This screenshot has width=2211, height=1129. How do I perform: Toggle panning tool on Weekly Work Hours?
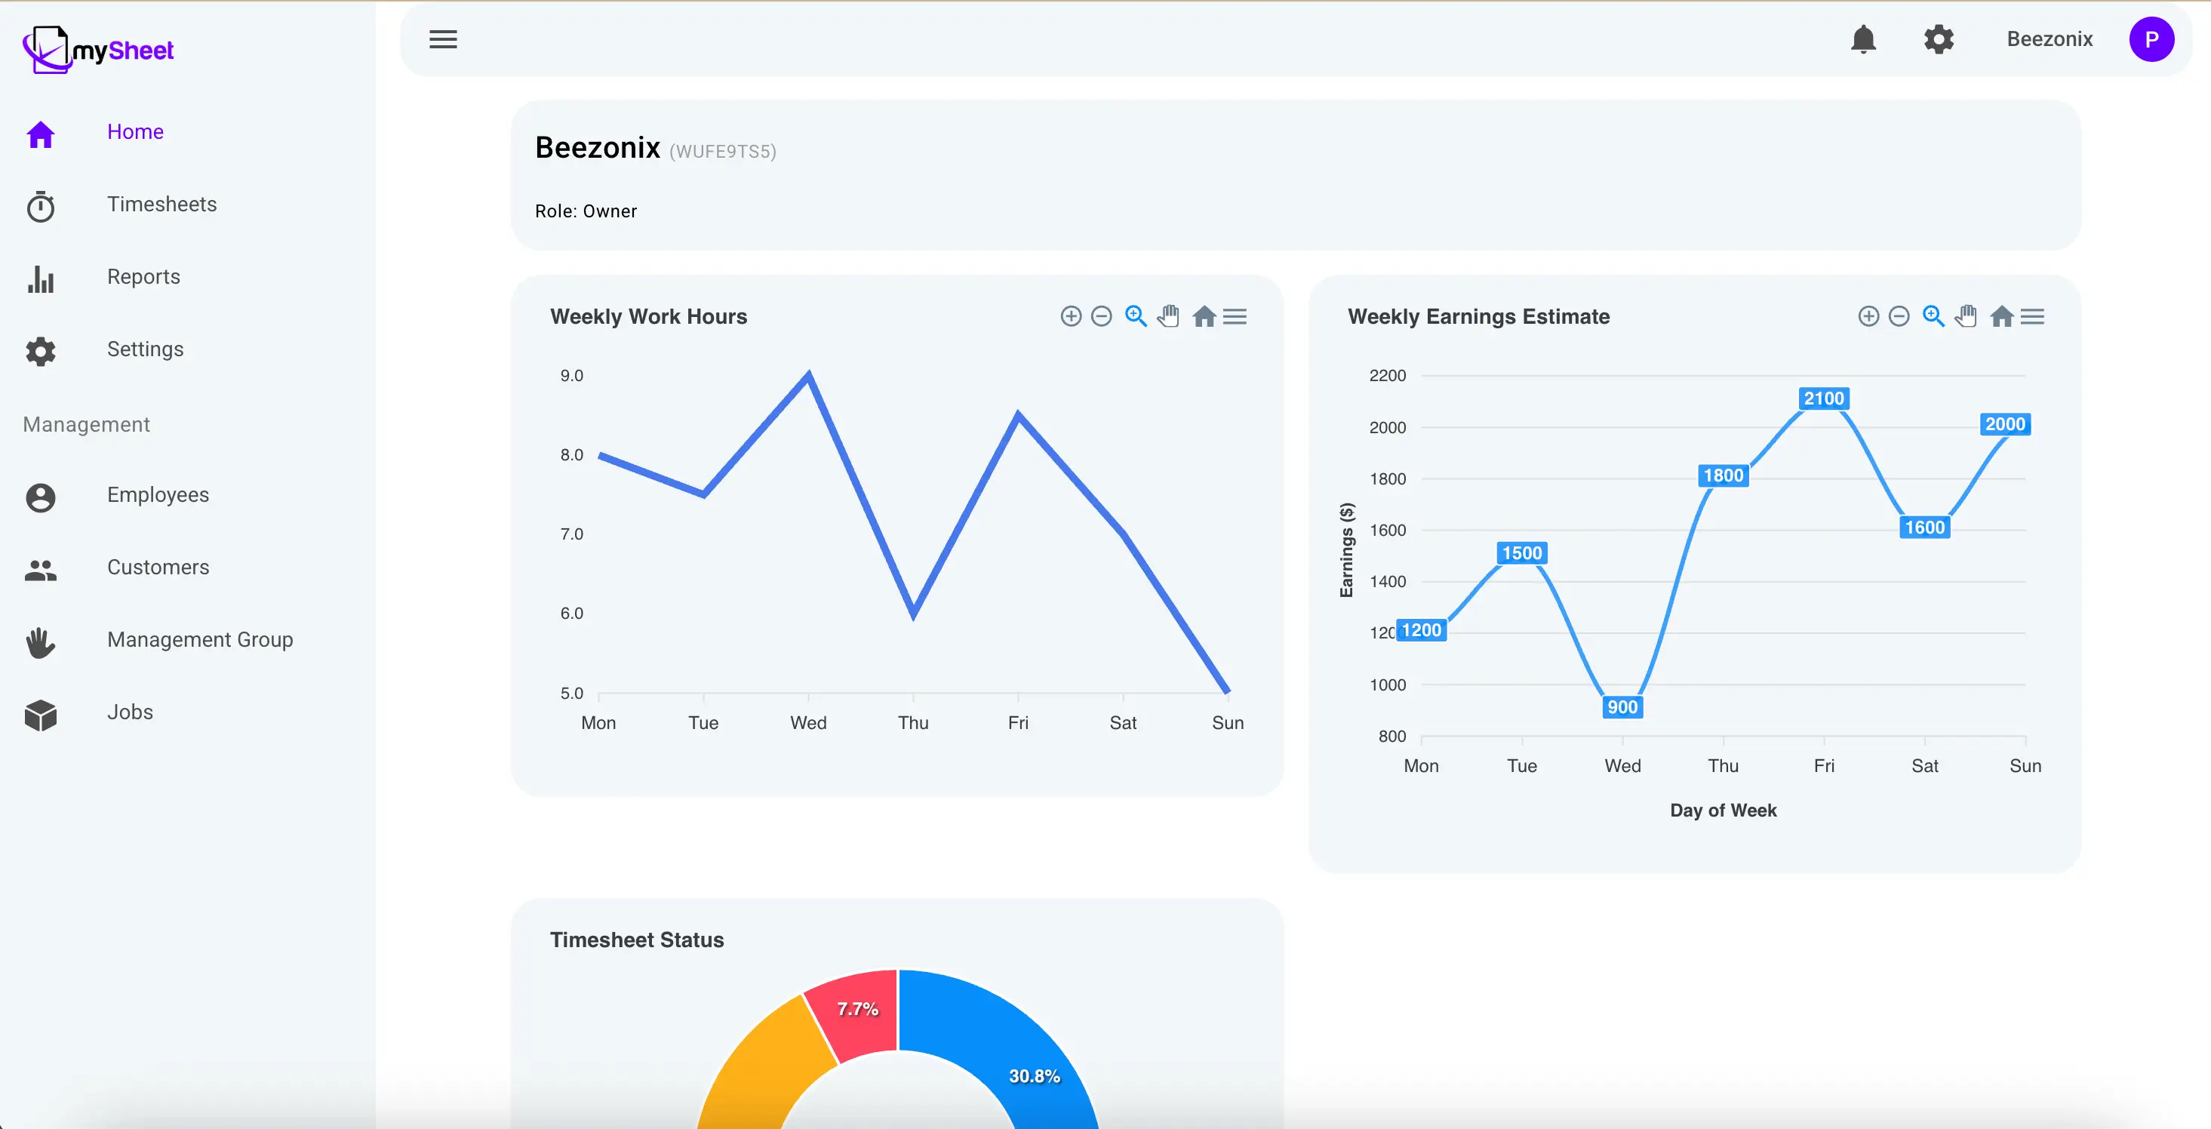tap(1168, 317)
